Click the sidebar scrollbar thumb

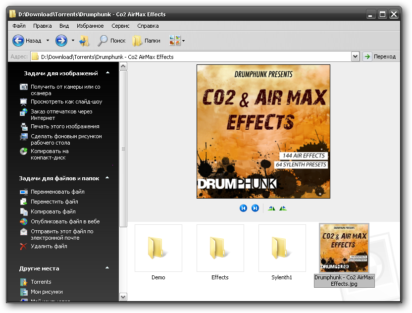point(123,149)
